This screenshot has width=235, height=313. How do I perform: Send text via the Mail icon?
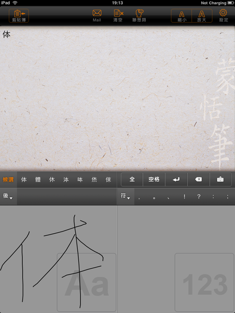coord(97,16)
